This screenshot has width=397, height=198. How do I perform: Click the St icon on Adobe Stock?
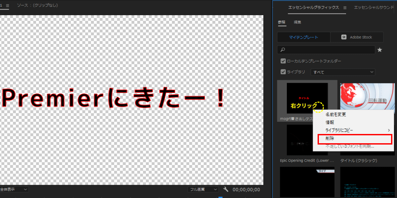click(x=344, y=37)
